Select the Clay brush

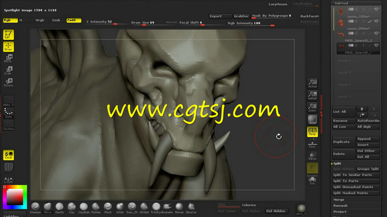(72, 208)
